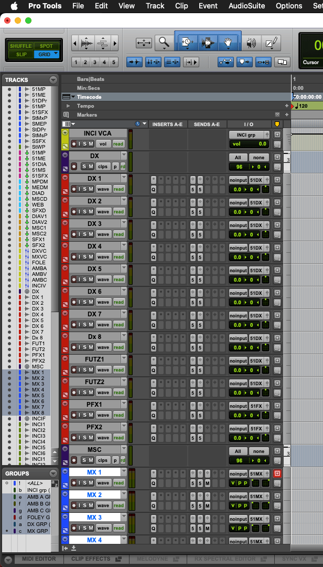This screenshot has height=567, width=323.
Task: Open the Clip menu
Action: tap(181, 6)
